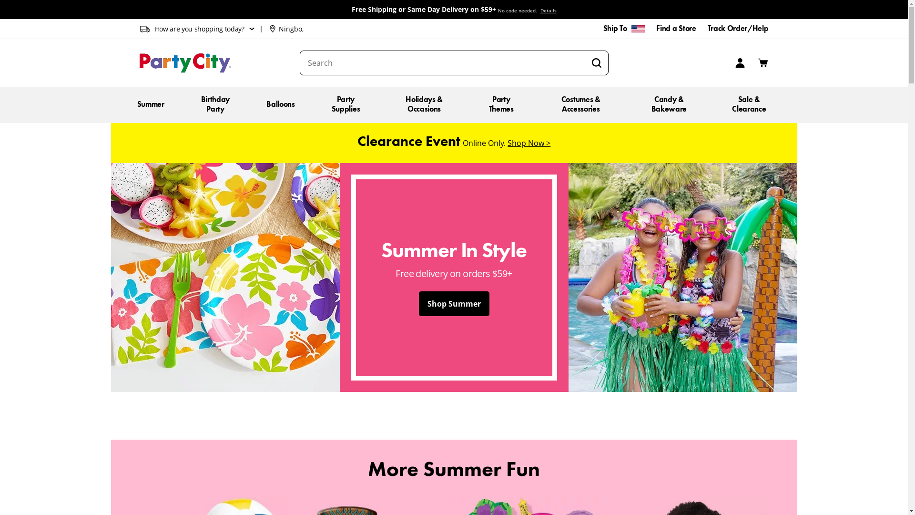Click the magnifying glass search icon
The image size is (915, 515).
pos(596,63)
